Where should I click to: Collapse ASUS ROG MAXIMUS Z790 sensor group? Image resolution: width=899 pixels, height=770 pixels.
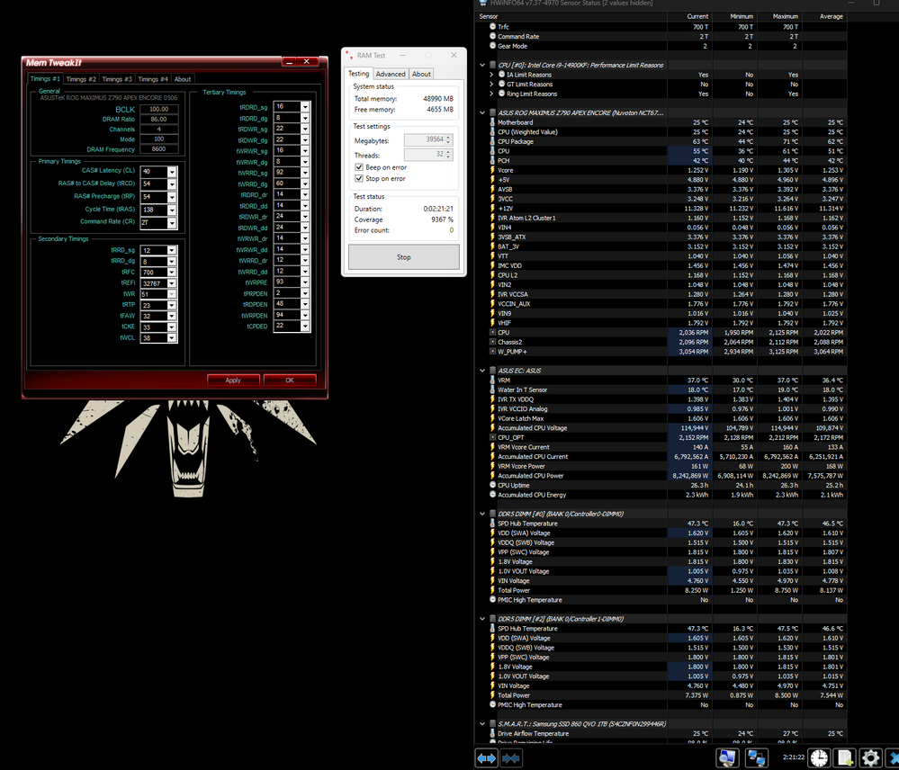pos(482,112)
